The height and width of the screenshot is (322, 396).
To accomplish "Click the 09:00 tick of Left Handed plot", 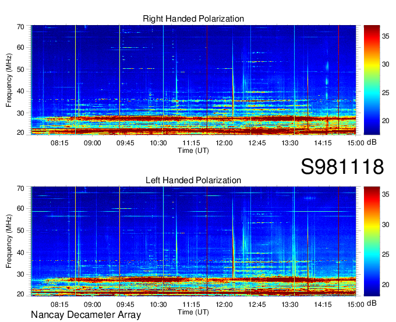I will [x=93, y=304].
